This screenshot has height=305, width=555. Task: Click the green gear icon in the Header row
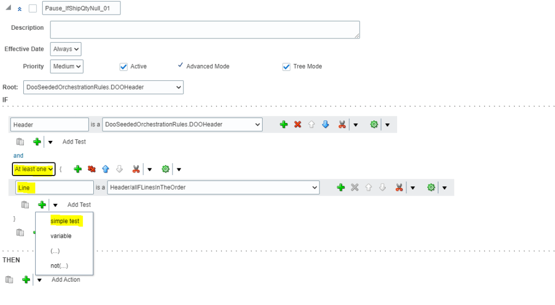(374, 125)
